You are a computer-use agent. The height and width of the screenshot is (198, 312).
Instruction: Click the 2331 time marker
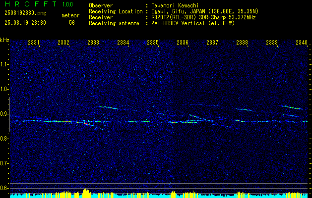[34, 42]
